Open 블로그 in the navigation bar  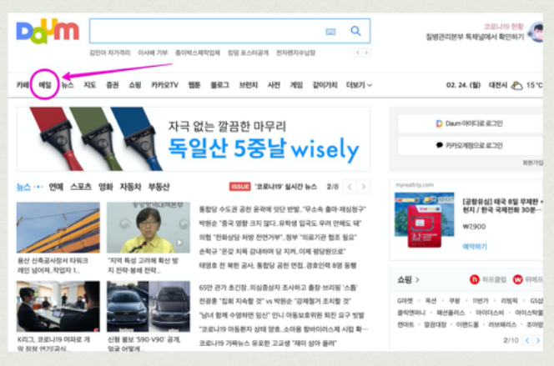pos(219,85)
